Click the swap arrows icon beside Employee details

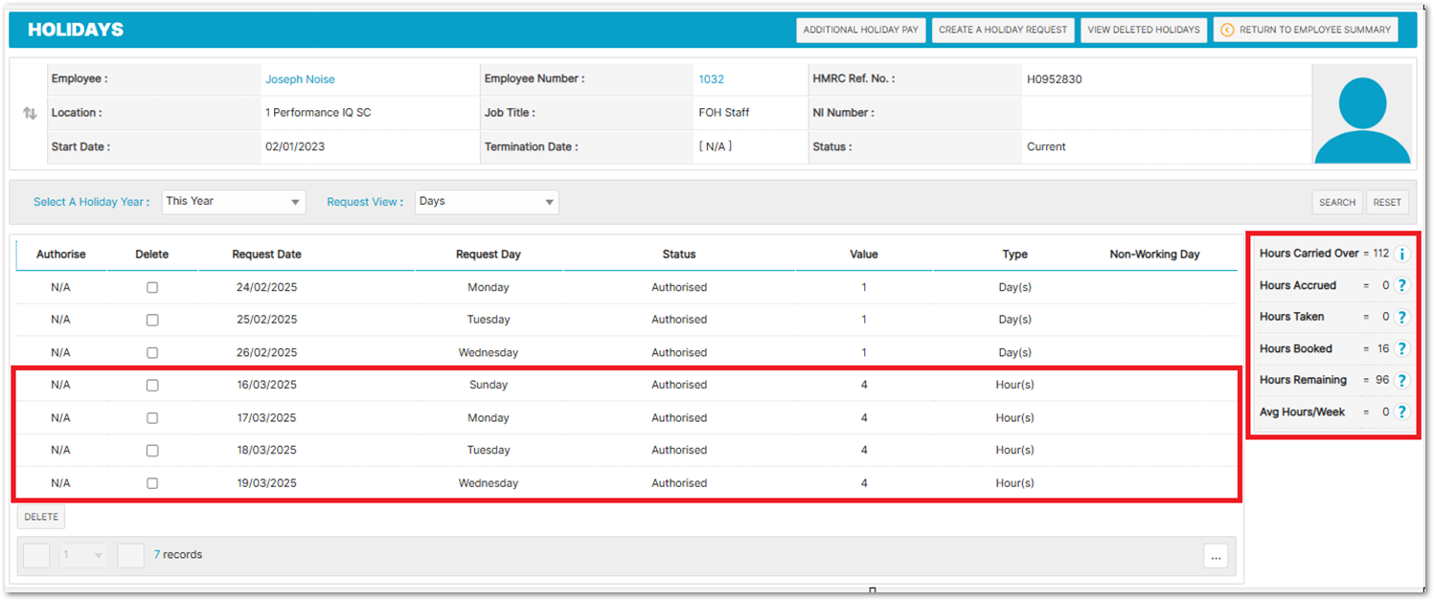point(30,113)
